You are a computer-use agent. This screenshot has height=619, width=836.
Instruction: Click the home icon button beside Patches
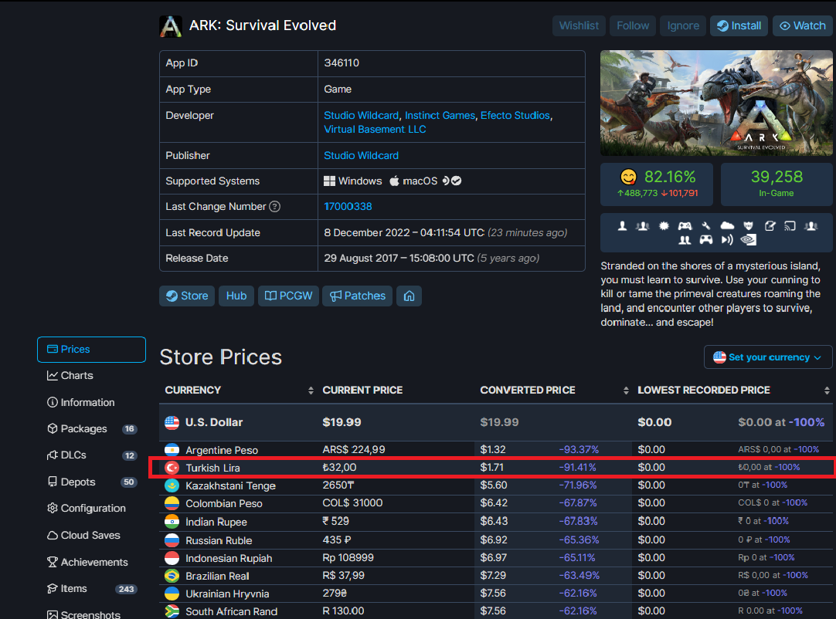click(x=409, y=296)
